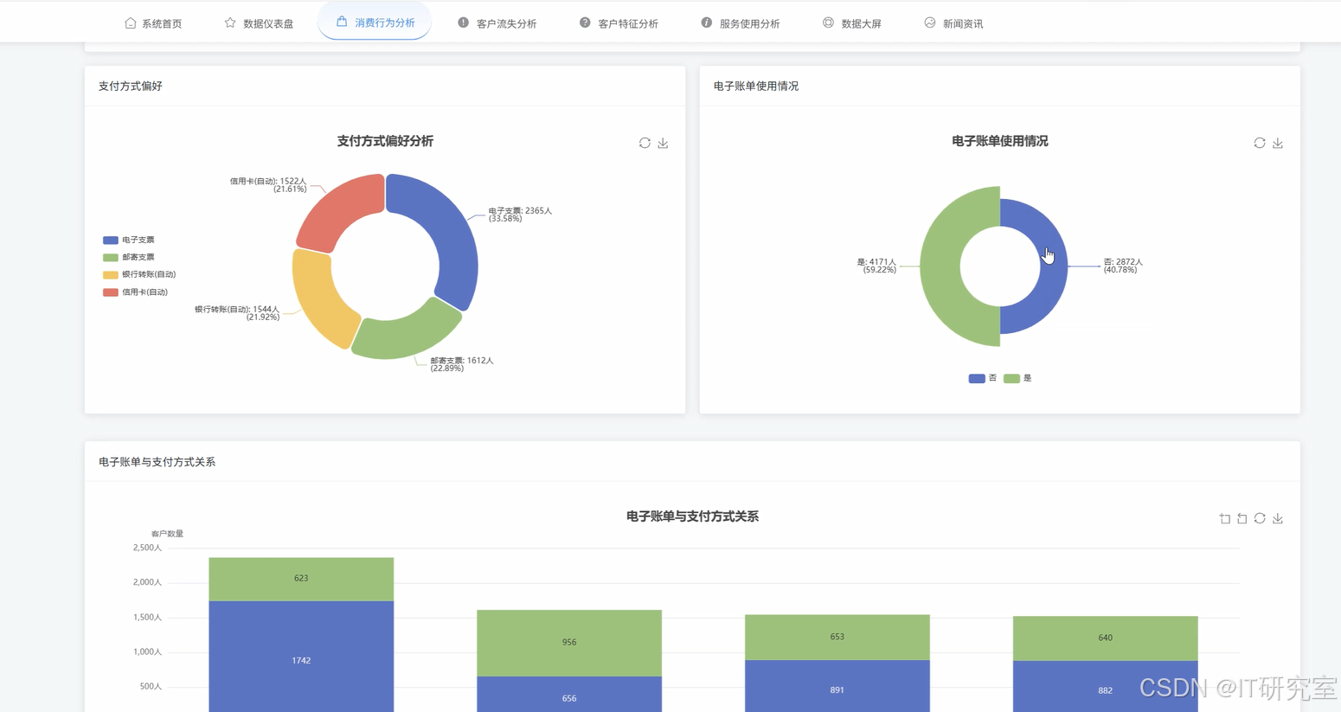The image size is (1341, 712).
Task: Click the green bar segment labeled 623
Action: point(301,579)
